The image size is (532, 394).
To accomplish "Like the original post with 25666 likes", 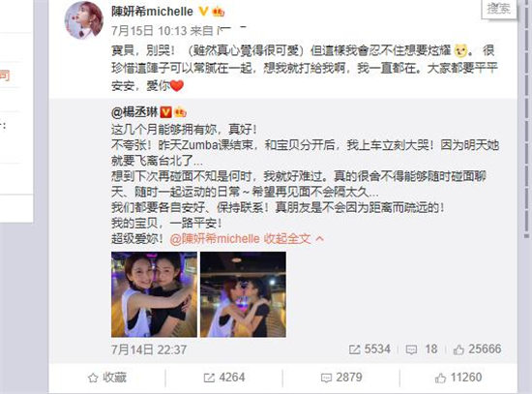I will (477, 349).
